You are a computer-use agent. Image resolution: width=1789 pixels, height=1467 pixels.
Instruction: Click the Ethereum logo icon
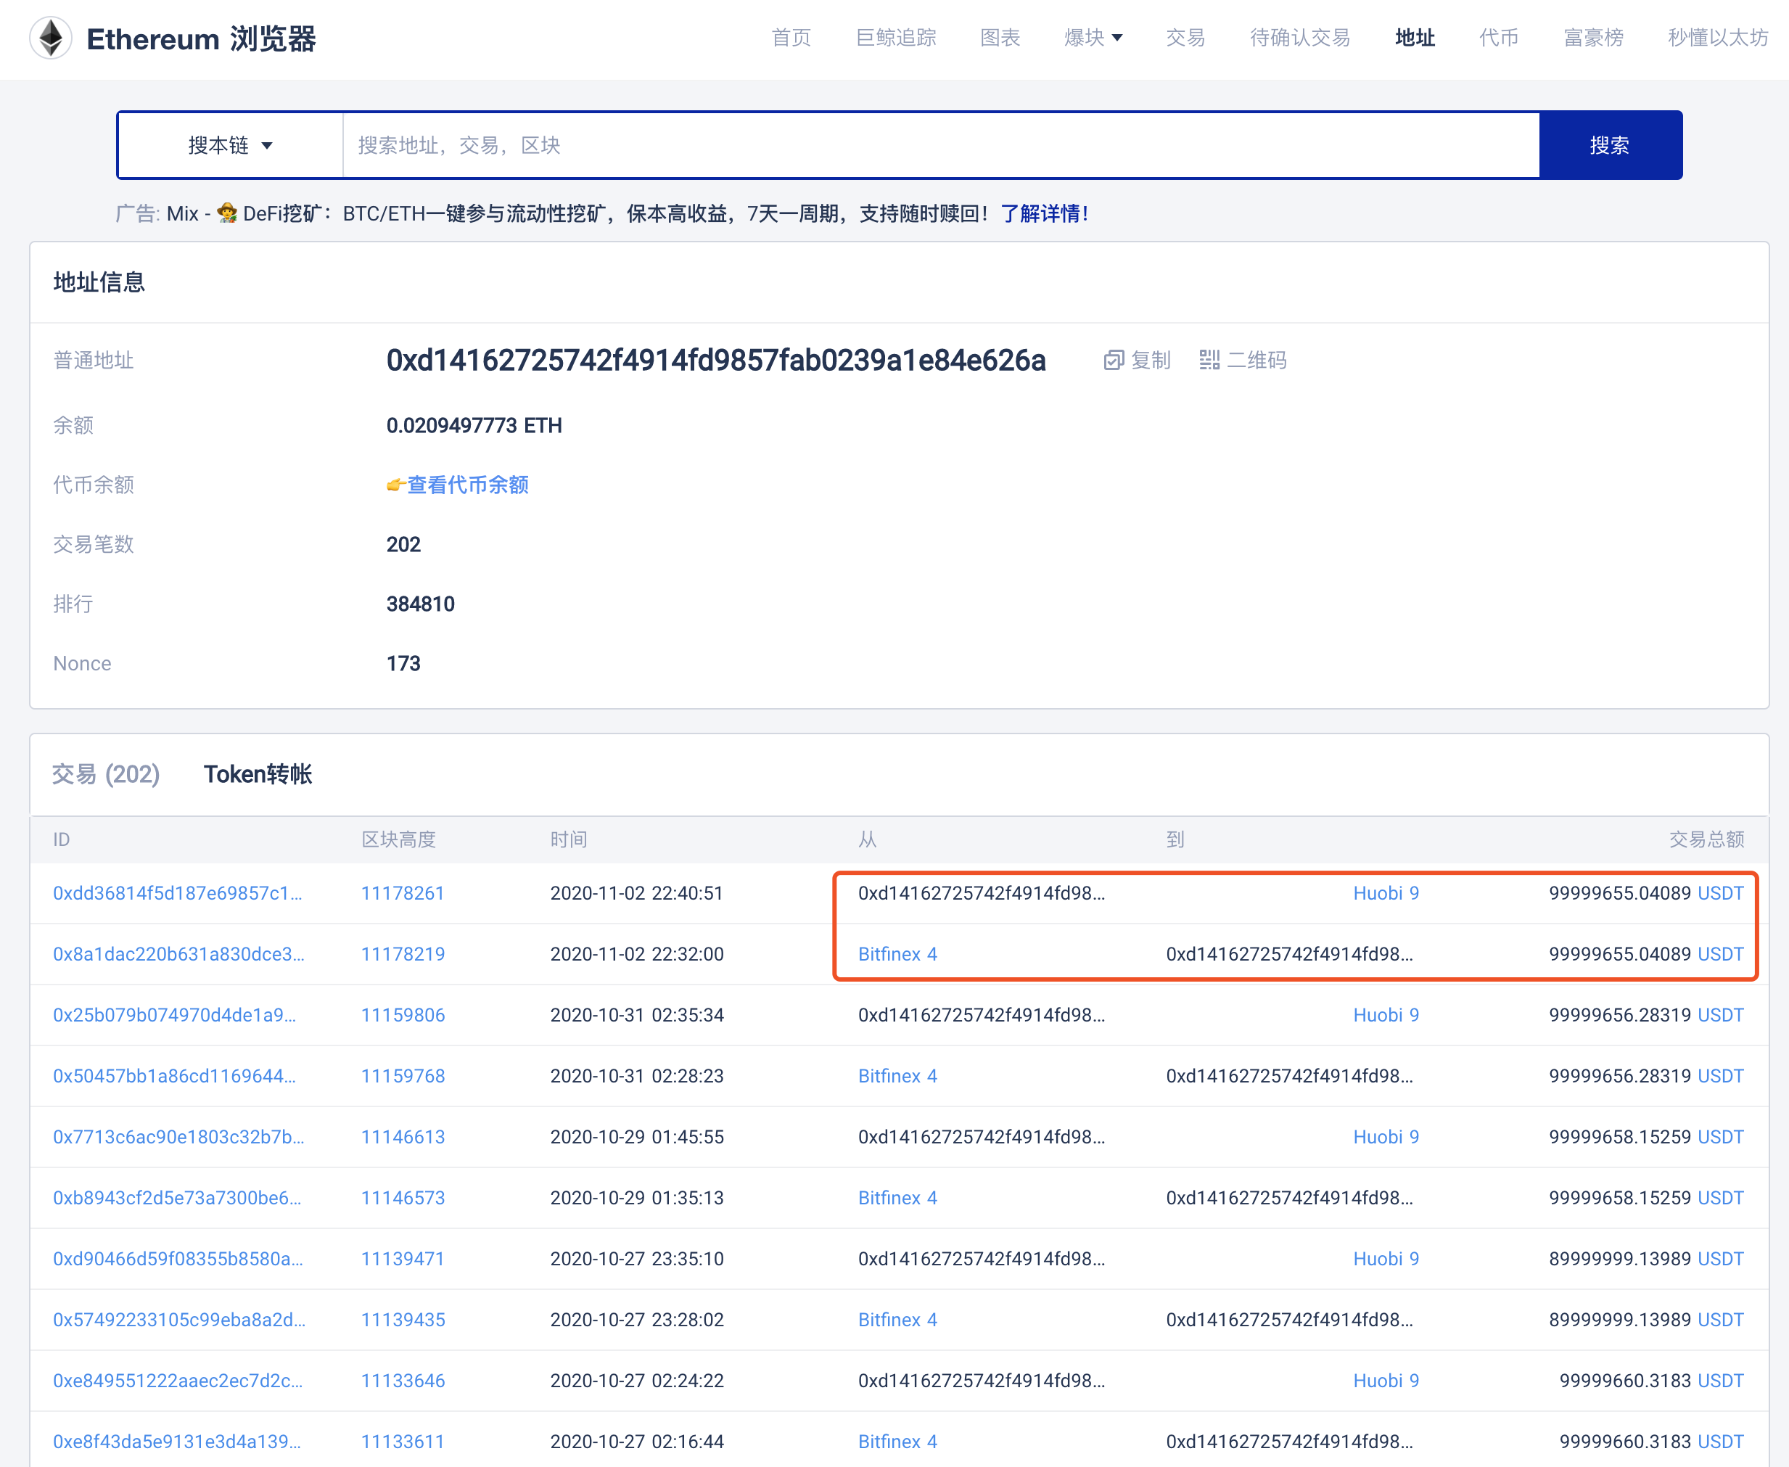coord(51,38)
